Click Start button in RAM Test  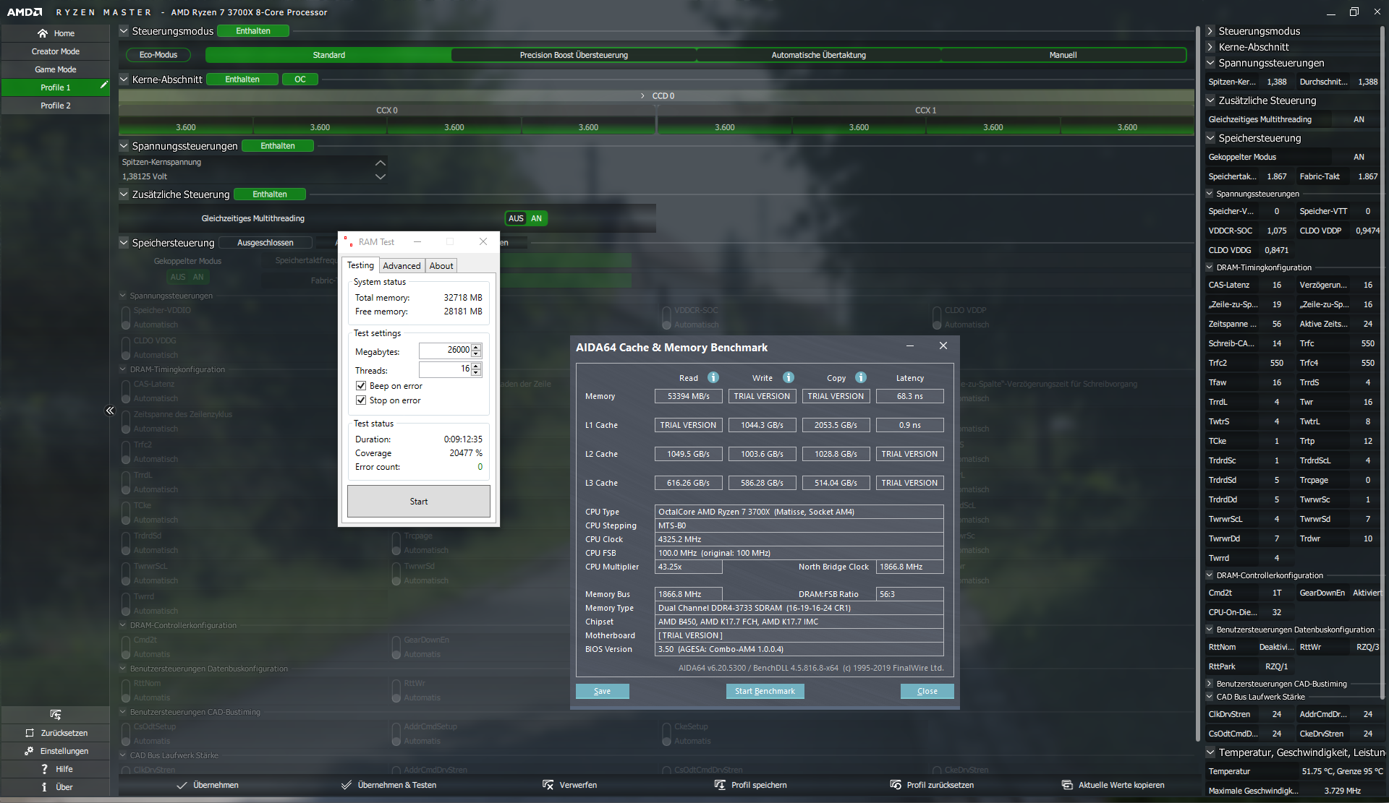coord(418,502)
